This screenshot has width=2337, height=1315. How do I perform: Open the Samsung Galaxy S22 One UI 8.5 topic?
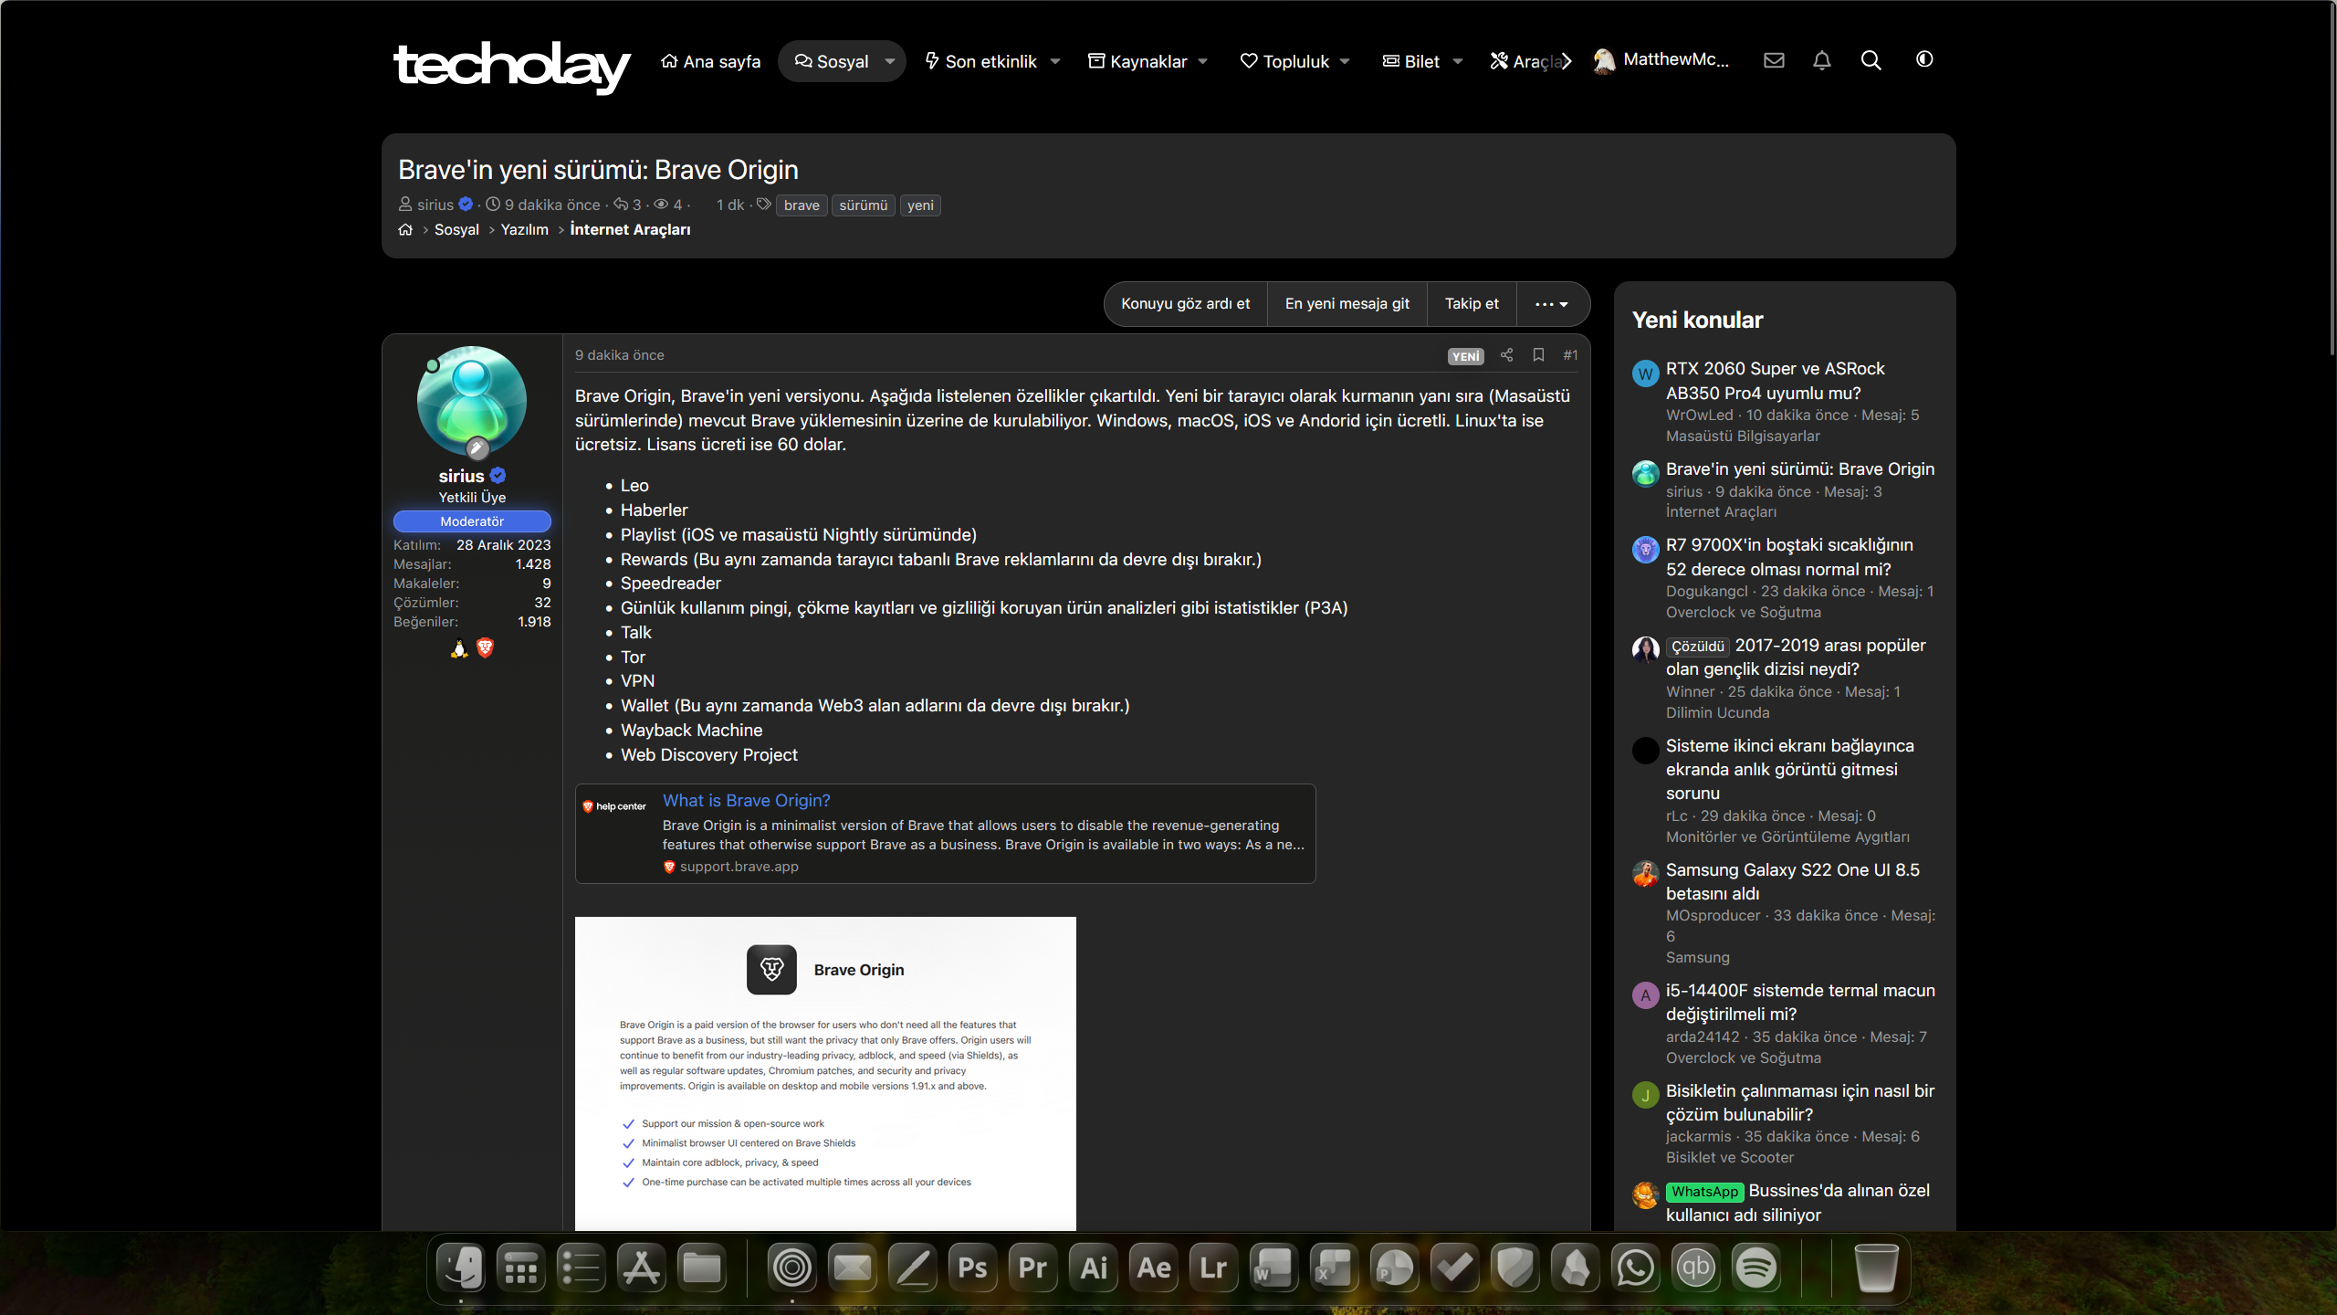click(1792, 881)
